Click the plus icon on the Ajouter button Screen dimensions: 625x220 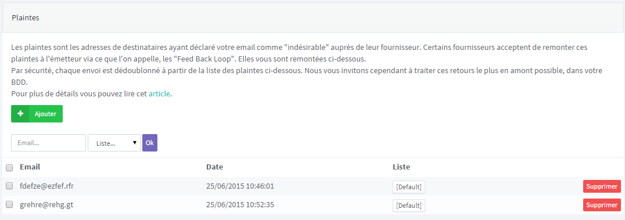pyautogui.click(x=20, y=114)
